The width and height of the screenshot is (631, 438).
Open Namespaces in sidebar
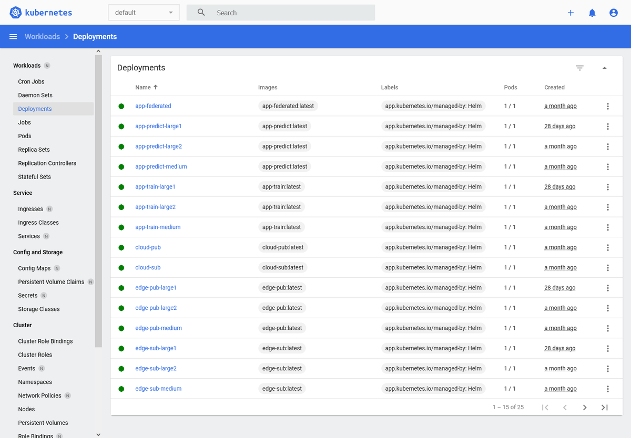(35, 382)
